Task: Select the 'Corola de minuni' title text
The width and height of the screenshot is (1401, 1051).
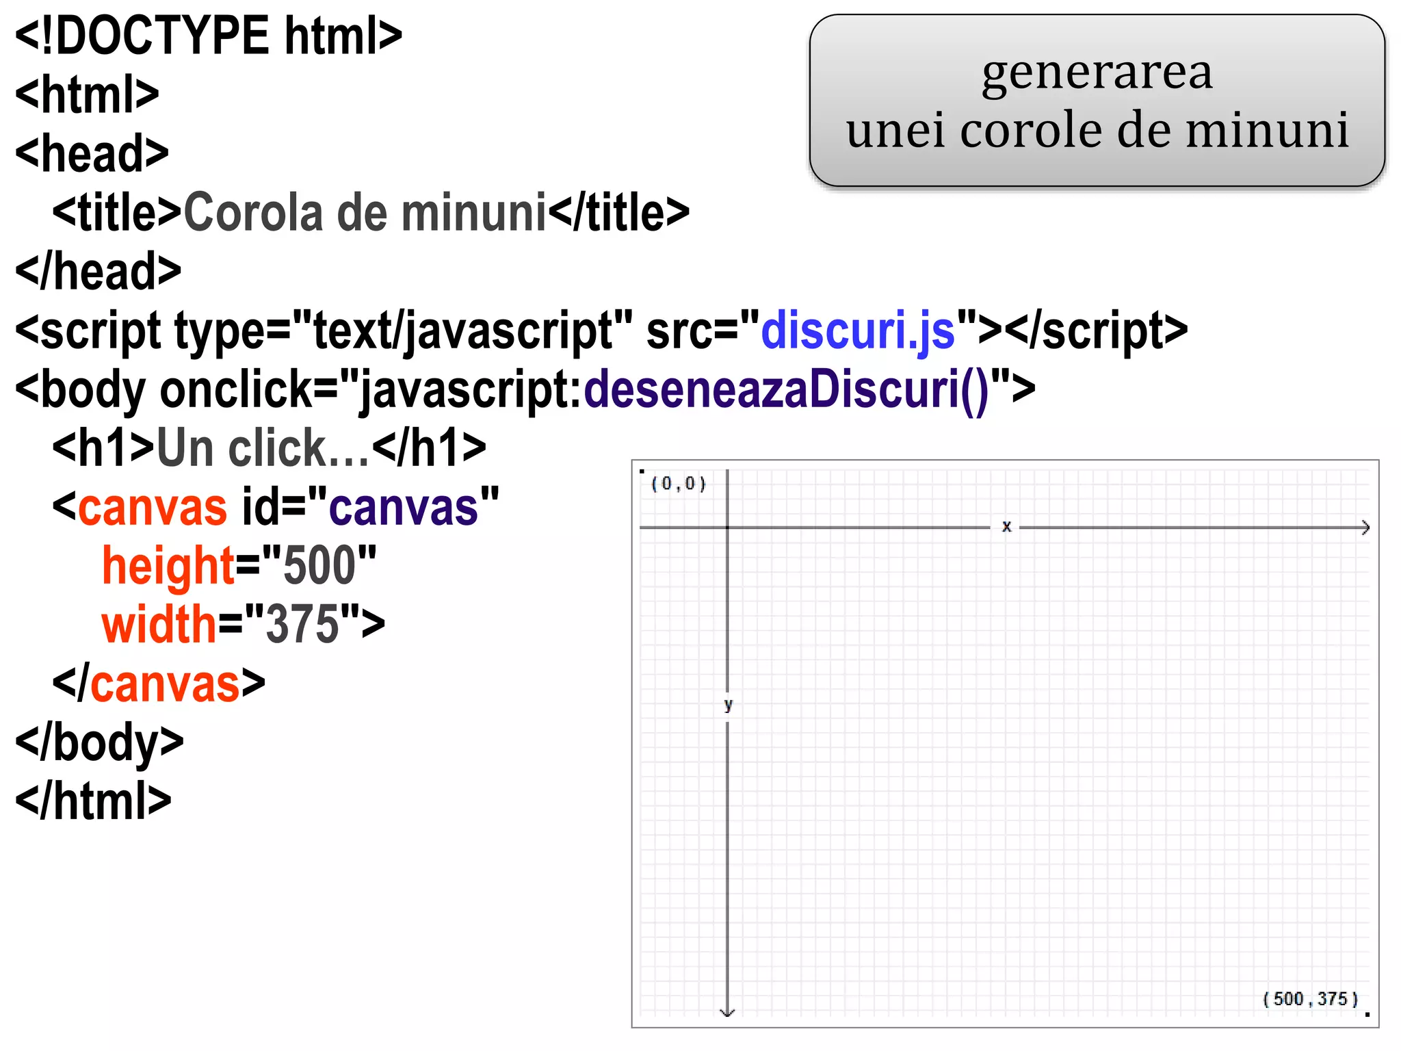Action: point(365,213)
